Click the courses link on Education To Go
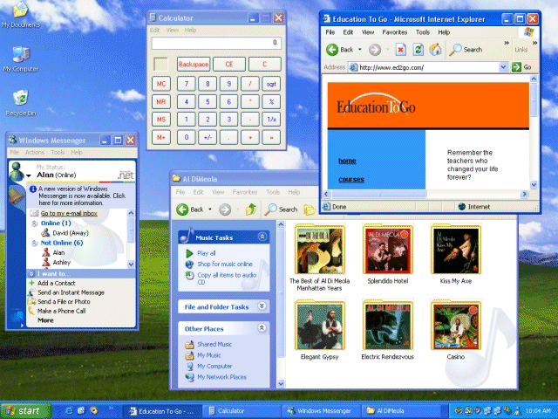The height and width of the screenshot is (419, 558). coord(351,179)
